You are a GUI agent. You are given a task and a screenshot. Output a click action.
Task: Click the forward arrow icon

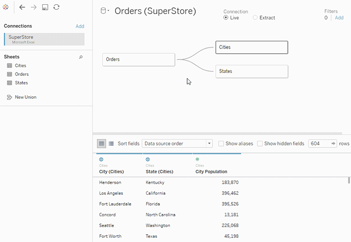point(33,7)
